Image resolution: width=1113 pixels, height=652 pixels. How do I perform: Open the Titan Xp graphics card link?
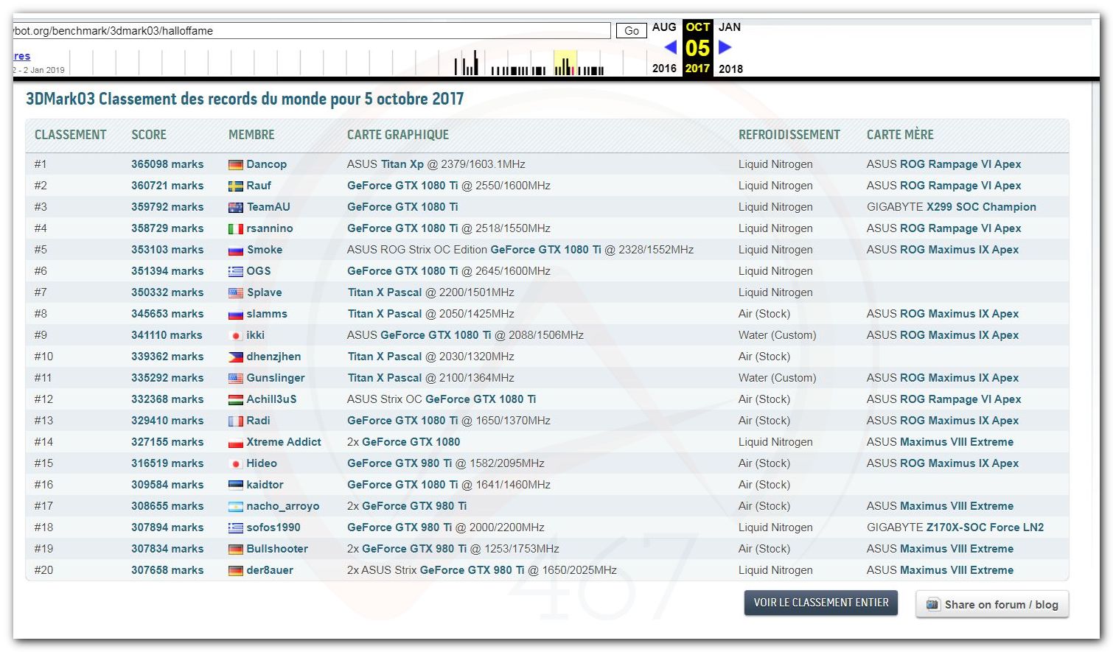tap(402, 164)
